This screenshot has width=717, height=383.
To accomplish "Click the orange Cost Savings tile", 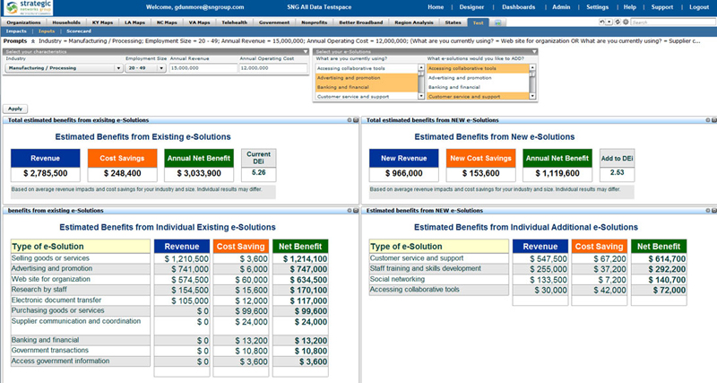I will 122,158.
